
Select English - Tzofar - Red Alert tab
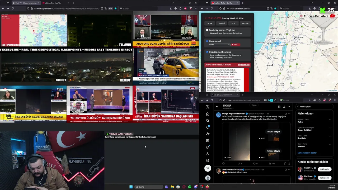point(225,3)
